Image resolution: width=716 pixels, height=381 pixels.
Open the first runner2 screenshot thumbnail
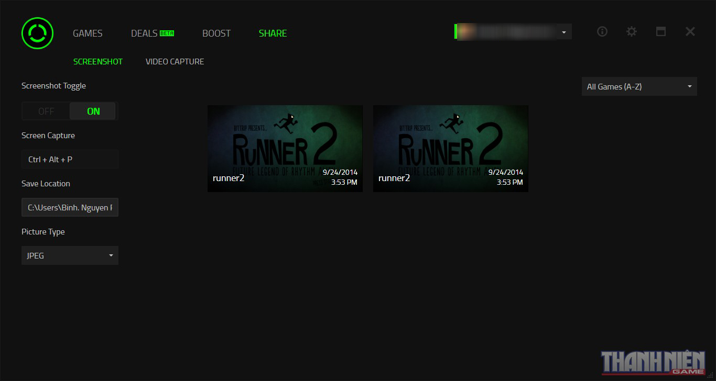point(285,149)
